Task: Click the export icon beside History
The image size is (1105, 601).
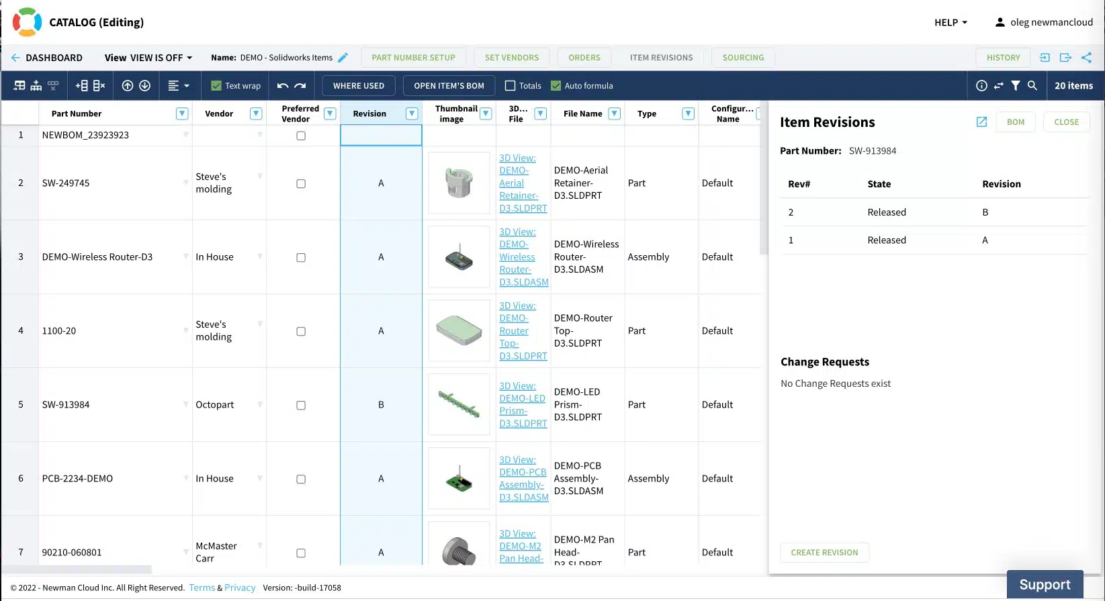Action: 1065,58
